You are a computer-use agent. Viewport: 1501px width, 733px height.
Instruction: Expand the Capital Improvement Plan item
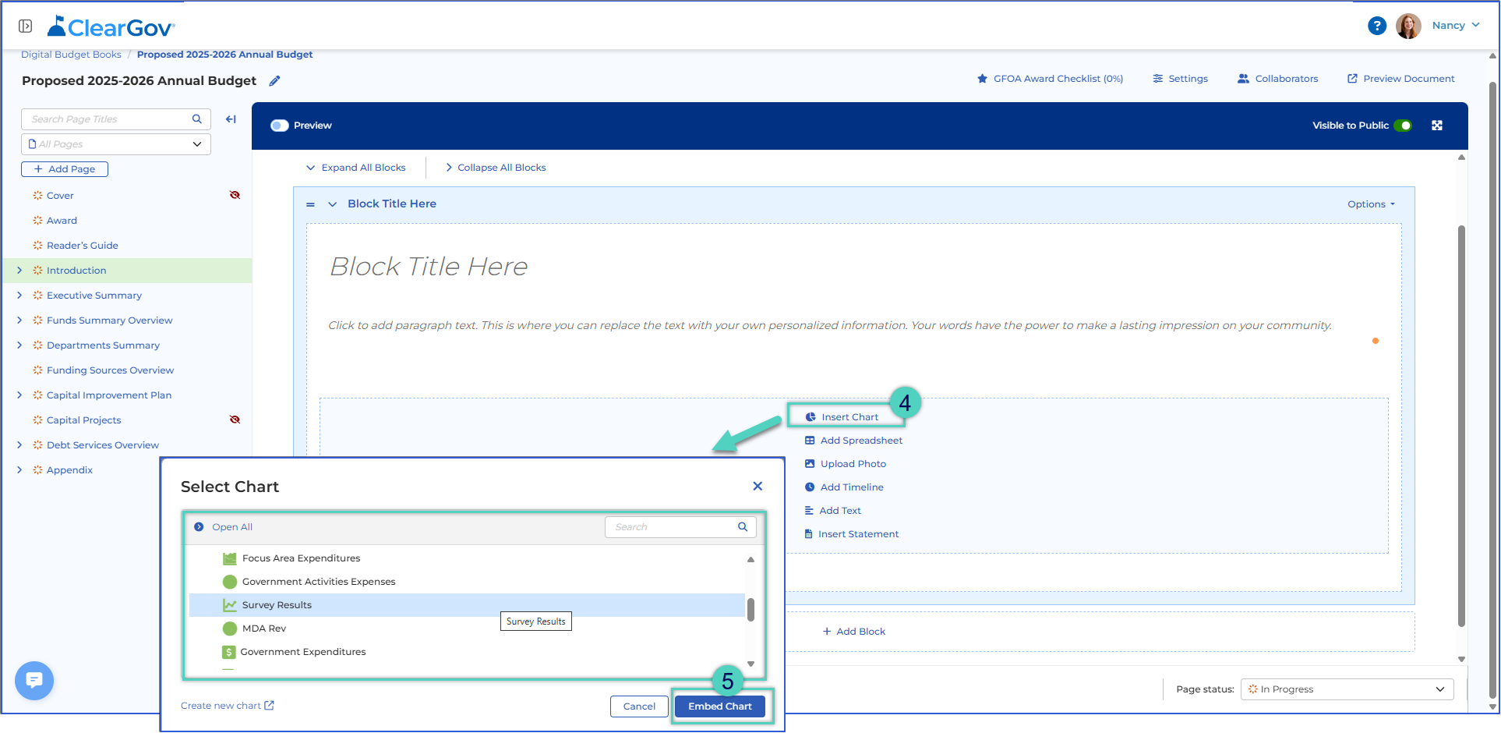(x=19, y=395)
